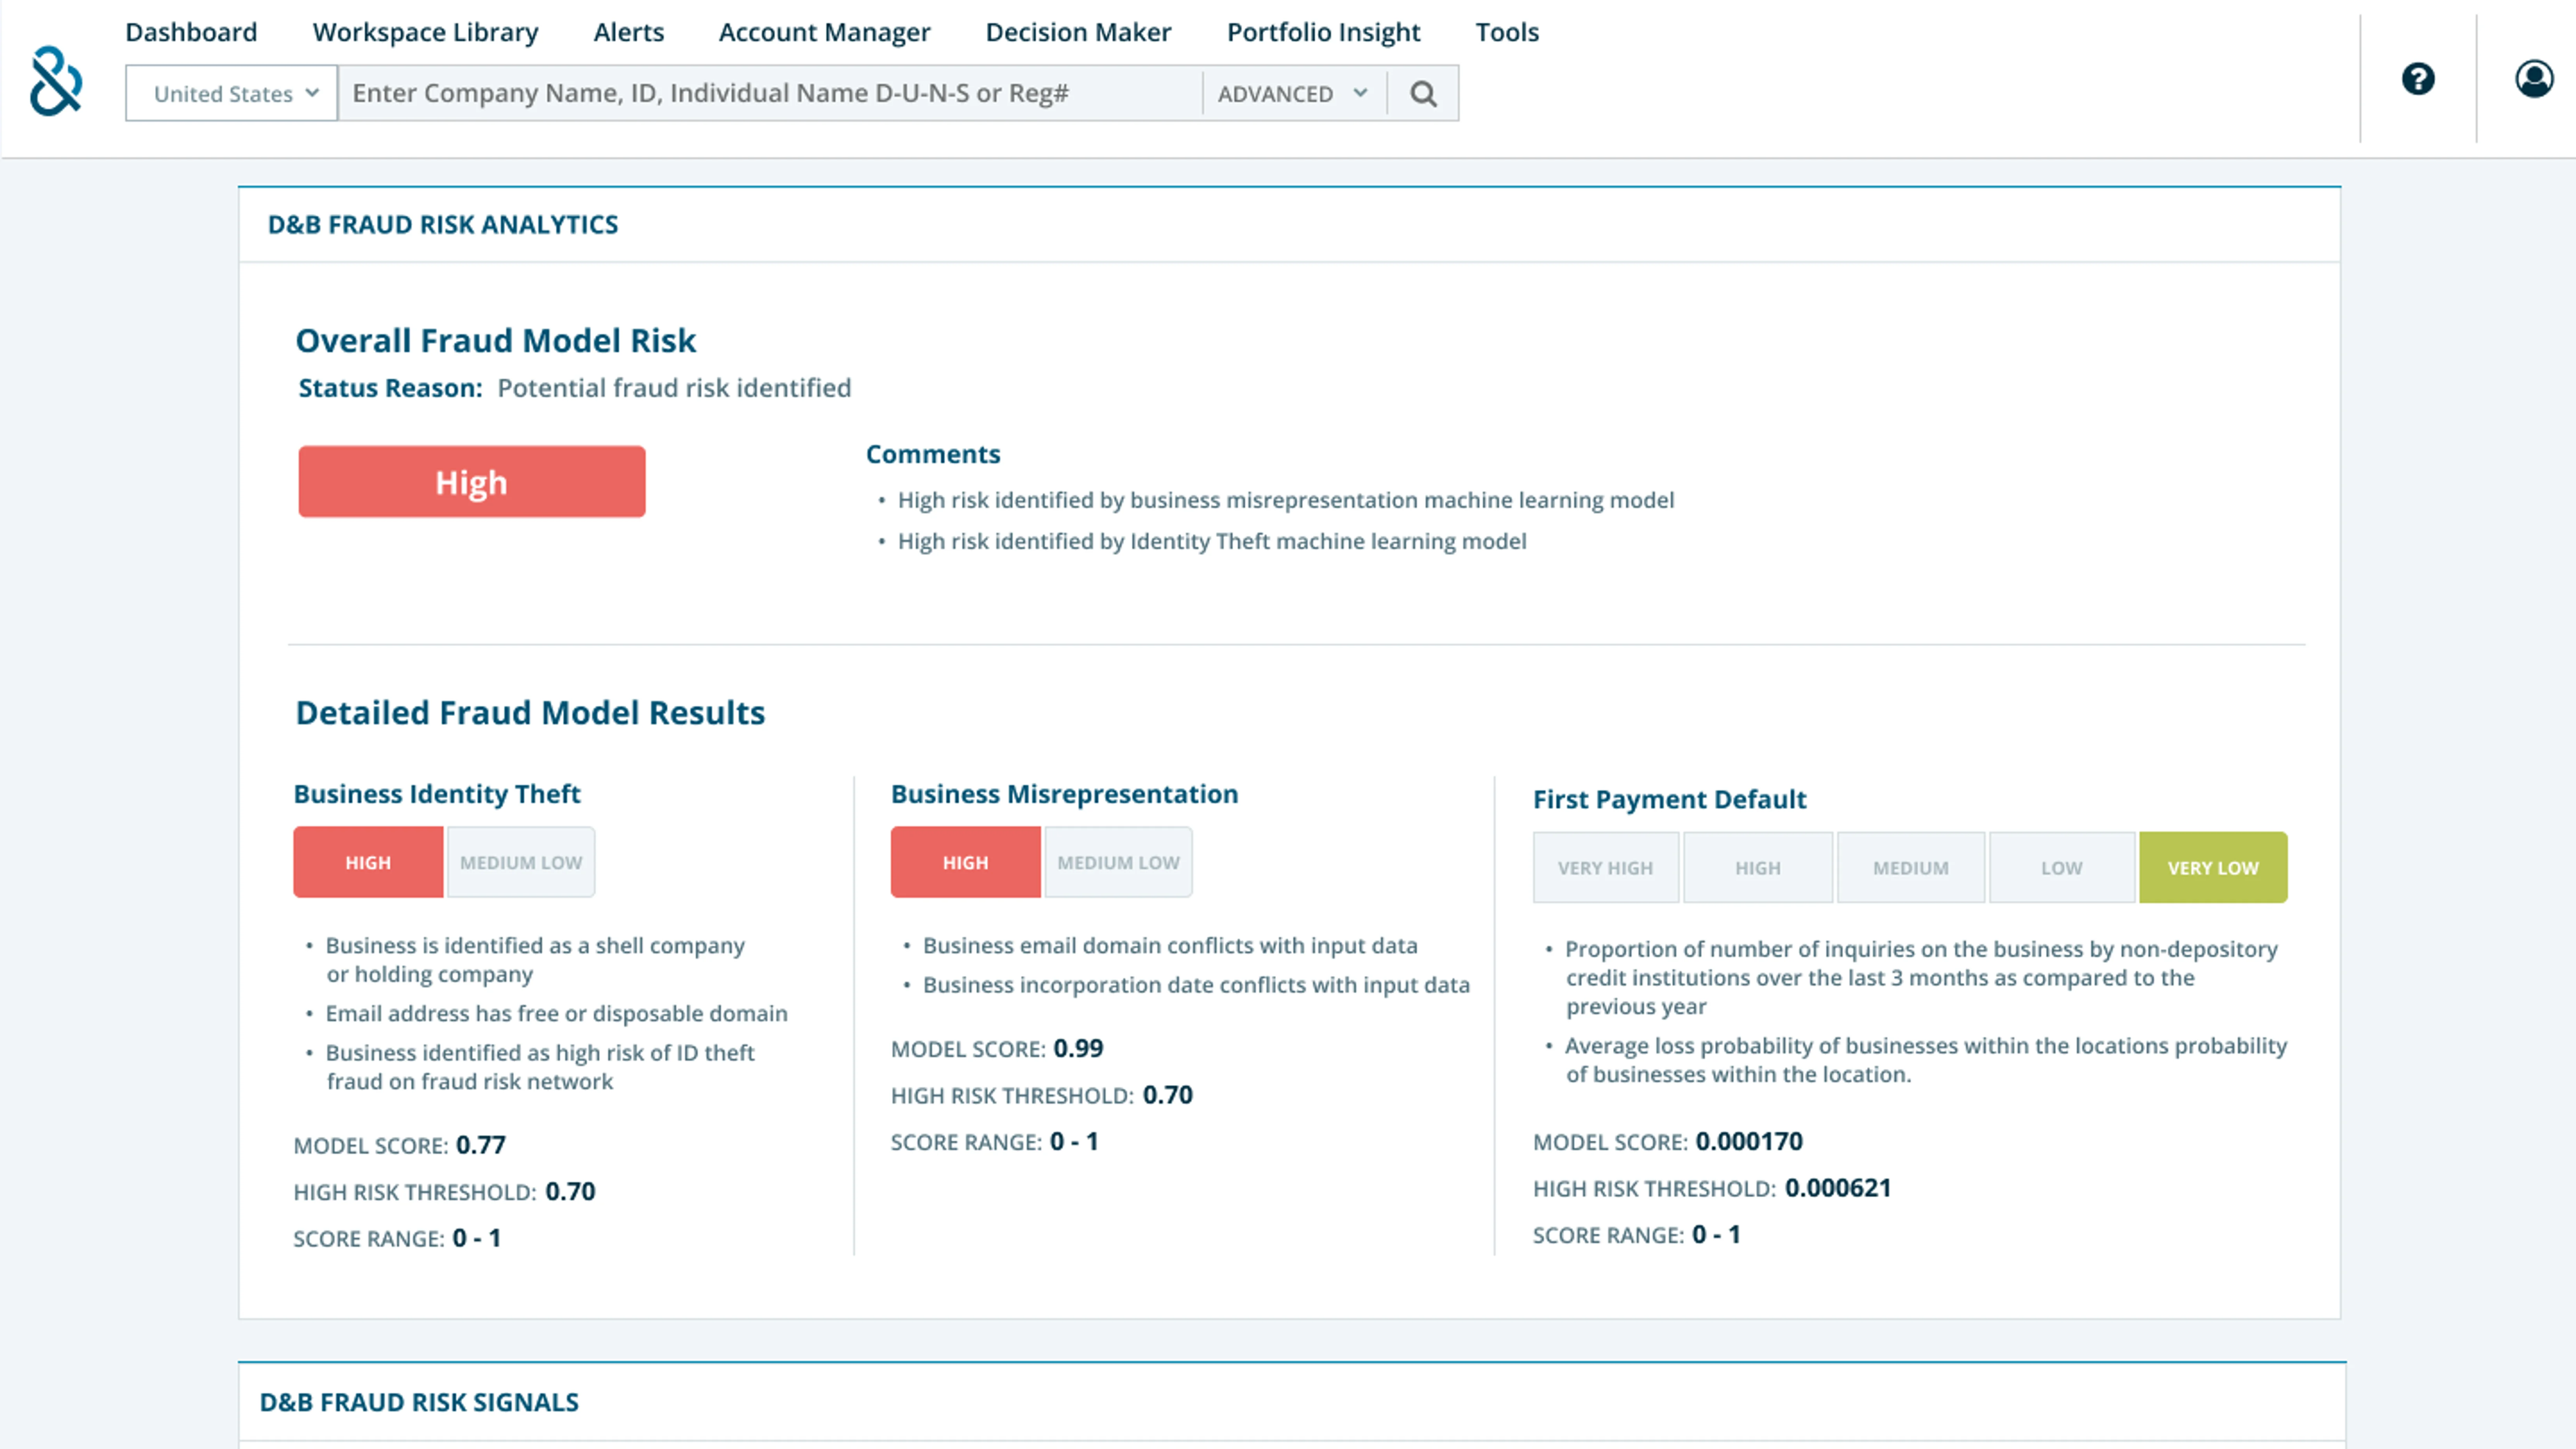Select LOW under First Payment Default
The image size is (2576, 1449).
point(2062,868)
